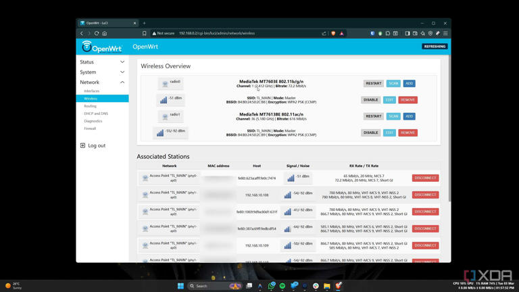Reload the page with the refresh icon
519x292 pixels.
pyautogui.click(x=97, y=33)
